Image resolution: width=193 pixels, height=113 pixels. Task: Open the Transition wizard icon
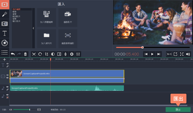[x=59, y=54]
